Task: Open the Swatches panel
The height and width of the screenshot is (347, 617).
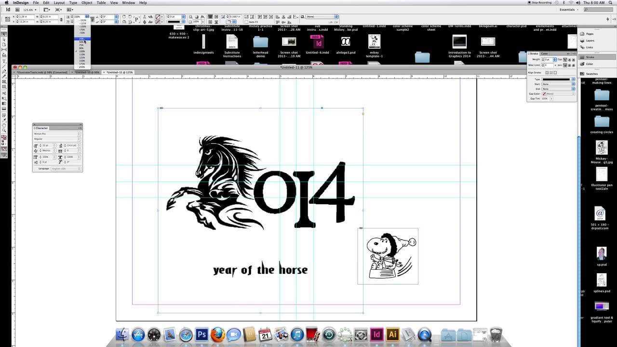Action: point(591,74)
